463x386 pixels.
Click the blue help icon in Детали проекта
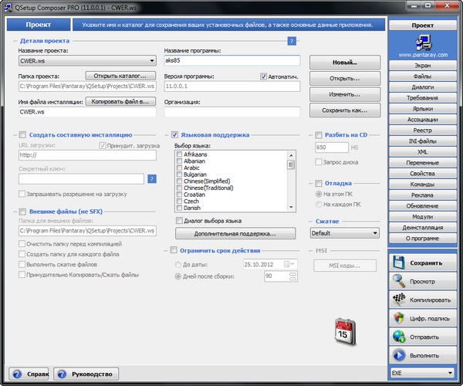(292, 40)
